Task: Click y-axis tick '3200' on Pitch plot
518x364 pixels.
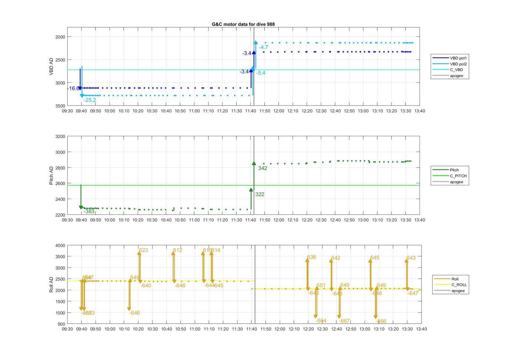Action: (x=60, y=137)
